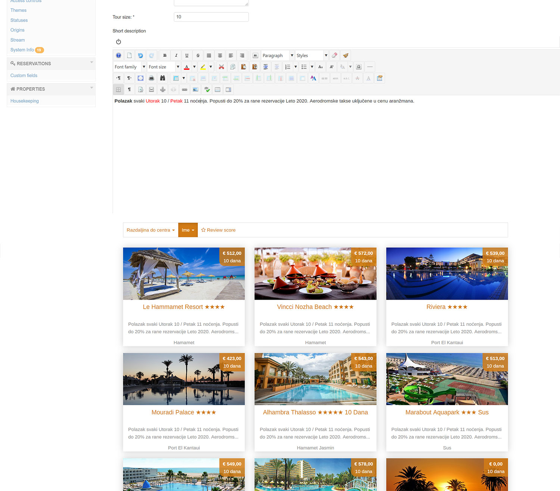Open the Paragraph format dropdown
This screenshot has height=491, width=560.
[277, 56]
